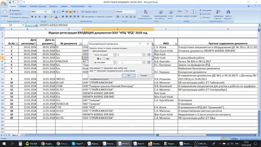Screen dimensions: 261x147
Task: Switch to Главная ribbon tab
Action: (x=13, y=7)
